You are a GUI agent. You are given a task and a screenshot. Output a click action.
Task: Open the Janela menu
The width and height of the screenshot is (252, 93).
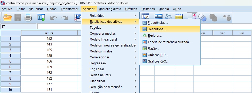click(x=164, y=9)
